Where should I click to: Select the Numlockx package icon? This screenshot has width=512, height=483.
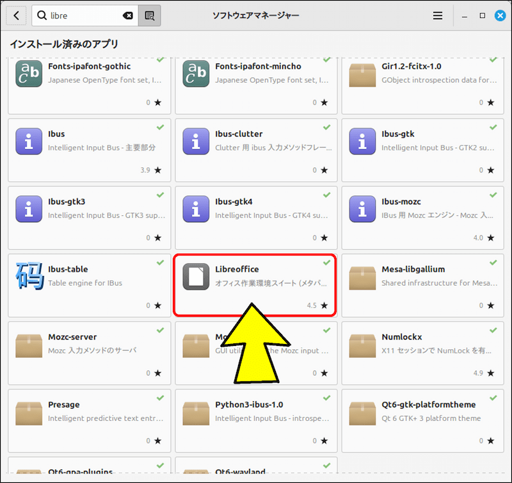click(362, 344)
